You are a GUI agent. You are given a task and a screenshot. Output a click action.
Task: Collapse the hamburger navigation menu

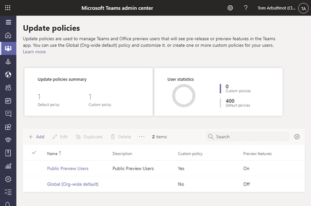click(8, 22)
